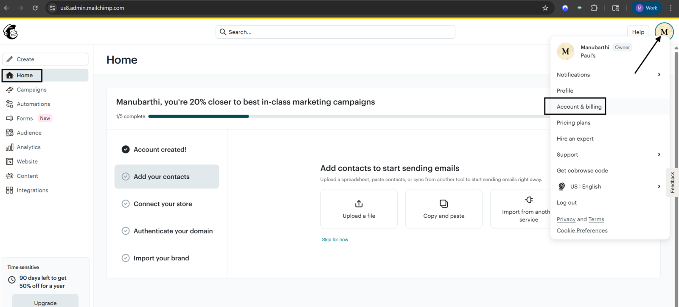Click the Work Chrome profile chip
This screenshot has height=307, width=679.
[x=647, y=8]
